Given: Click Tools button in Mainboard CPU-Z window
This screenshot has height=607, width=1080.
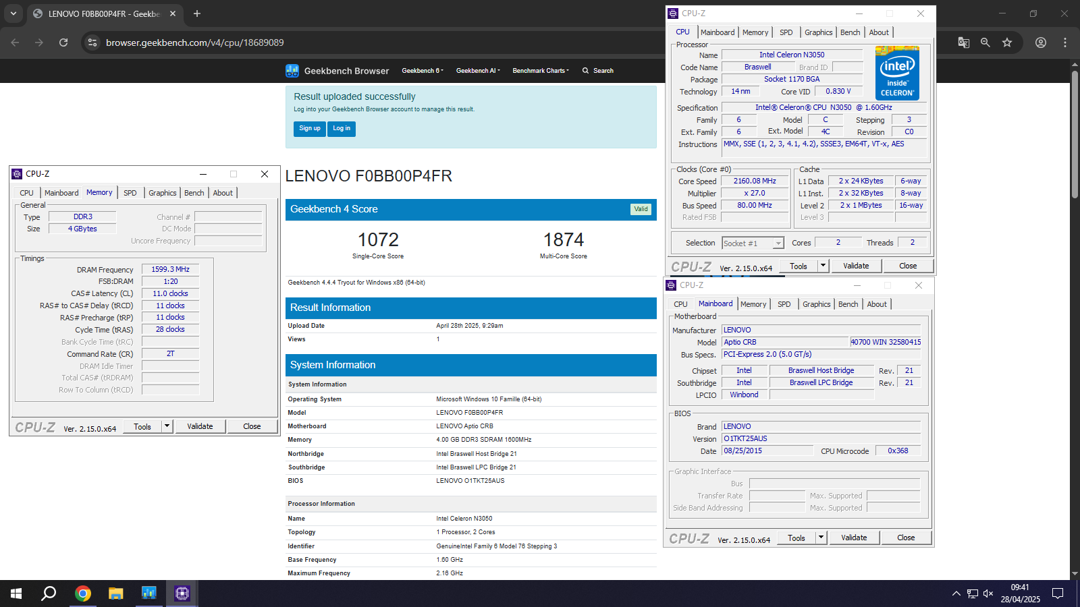Looking at the screenshot, I should [796, 538].
